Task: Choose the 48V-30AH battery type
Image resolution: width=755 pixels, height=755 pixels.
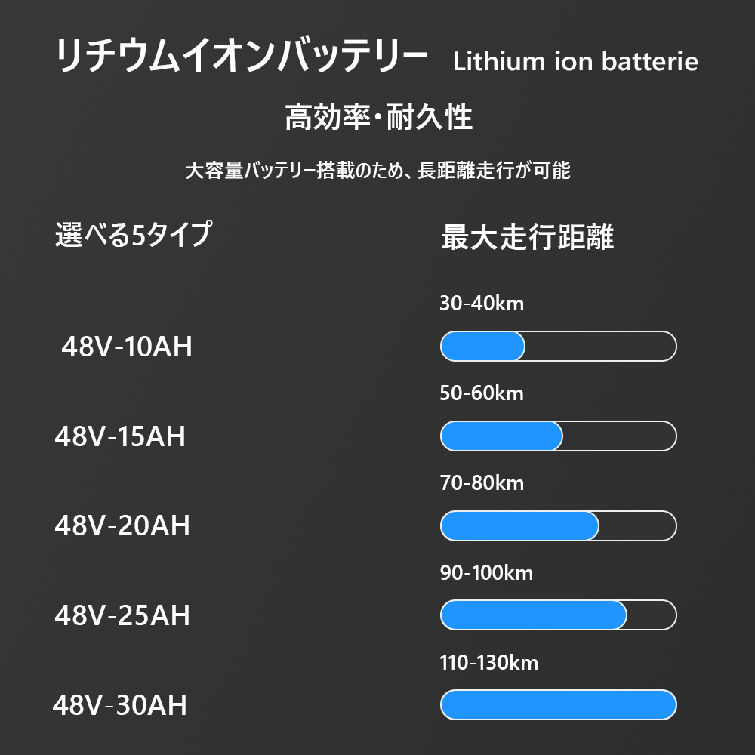Action: pyautogui.click(x=119, y=705)
